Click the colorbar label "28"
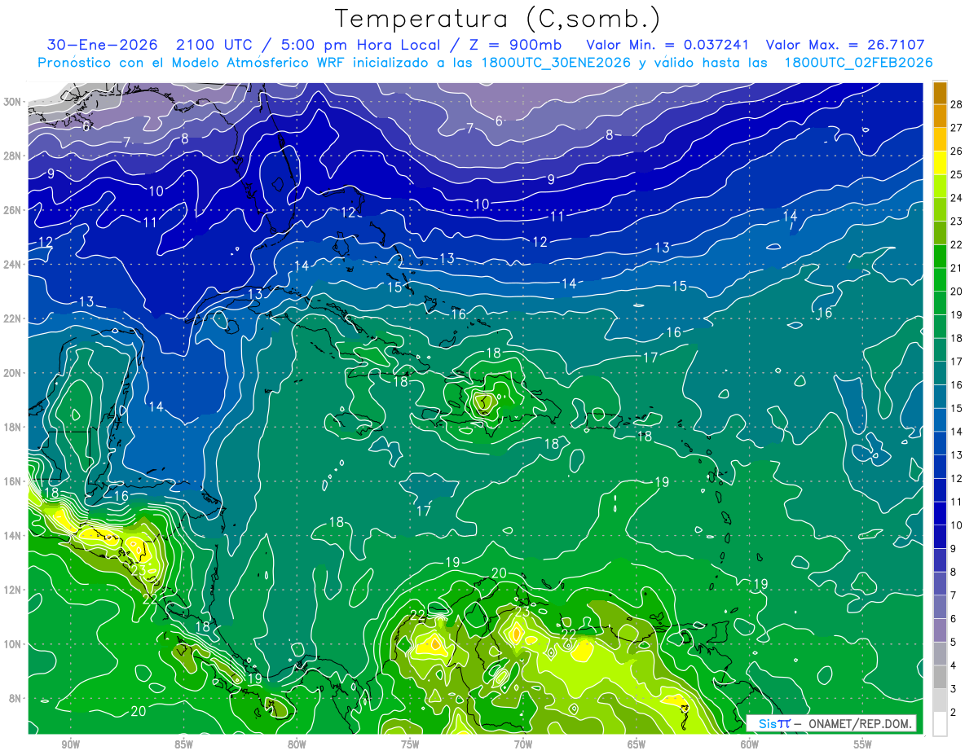 [956, 103]
